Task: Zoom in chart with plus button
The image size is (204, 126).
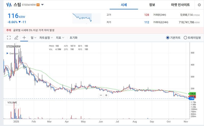Action: pos(106,95)
